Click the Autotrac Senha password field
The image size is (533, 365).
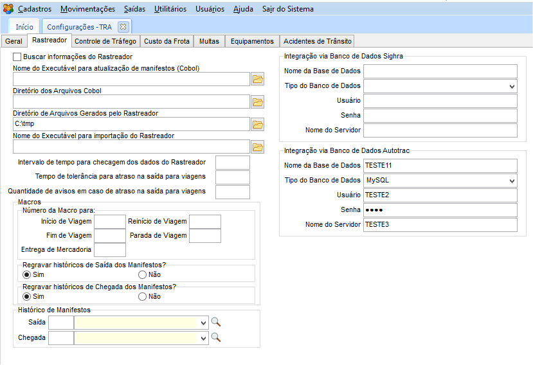440,210
